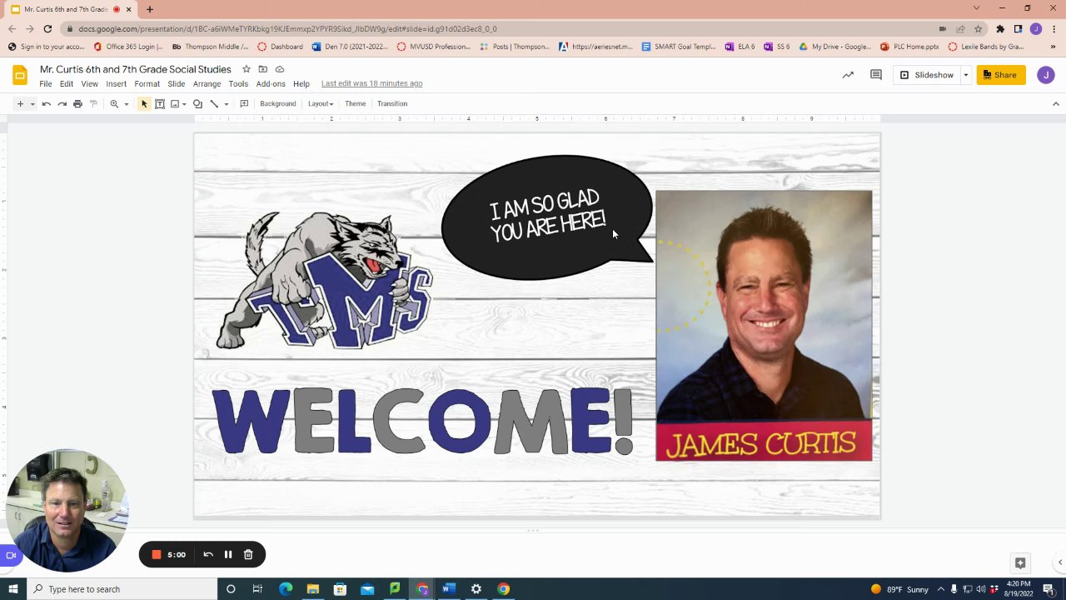The height and width of the screenshot is (600, 1066).
Task: Click the Paint format icon
Action: pos(93,104)
